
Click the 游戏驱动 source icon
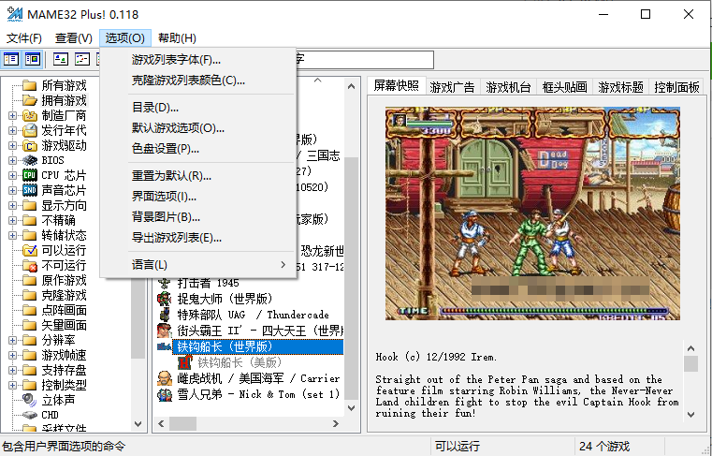30,145
